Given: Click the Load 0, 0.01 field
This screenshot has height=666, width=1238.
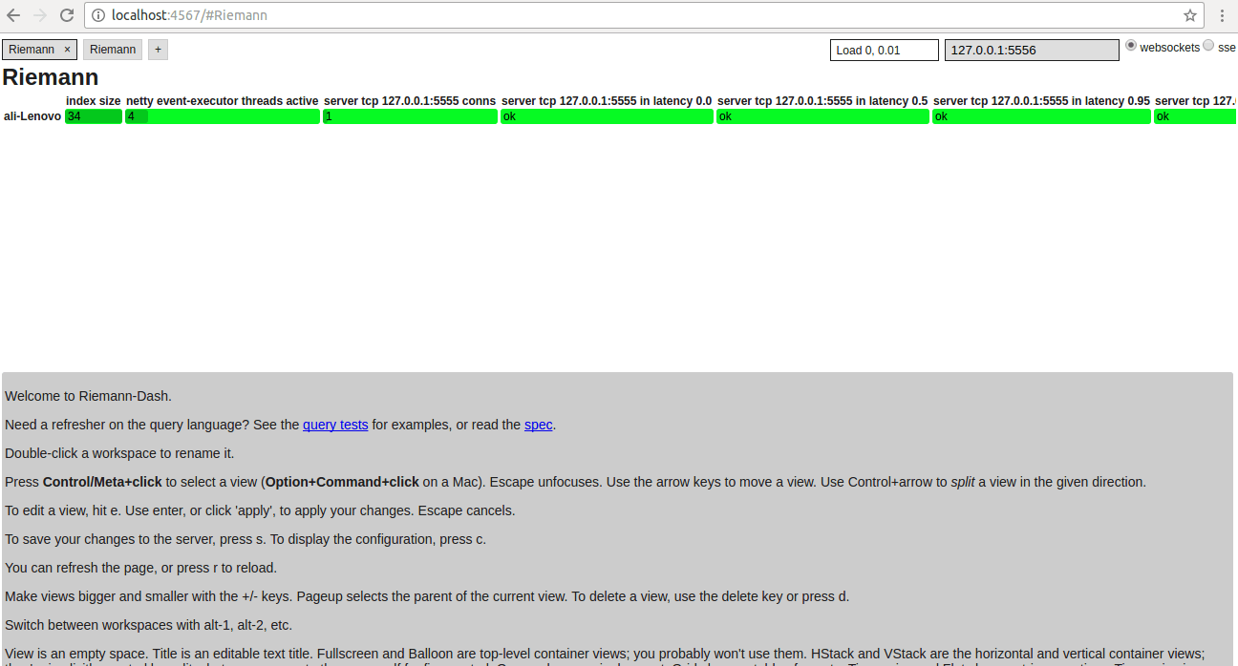Looking at the screenshot, I should 884,50.
